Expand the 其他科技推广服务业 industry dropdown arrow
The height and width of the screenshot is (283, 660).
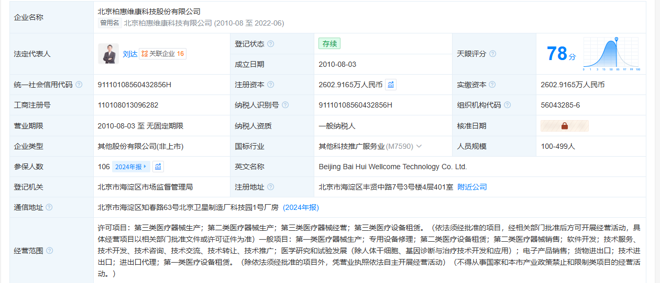click(419, 146)
